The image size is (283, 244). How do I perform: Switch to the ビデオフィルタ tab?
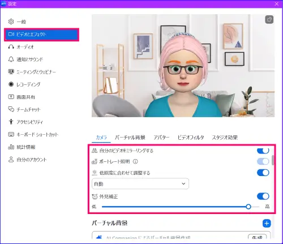pyautogui.click(x=191, y=138)
